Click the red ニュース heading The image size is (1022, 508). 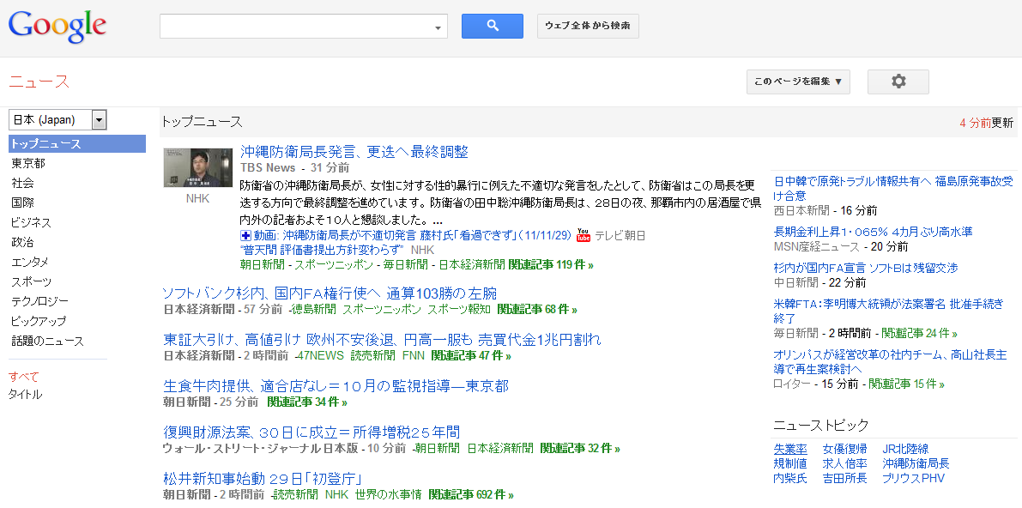(39, 82)
